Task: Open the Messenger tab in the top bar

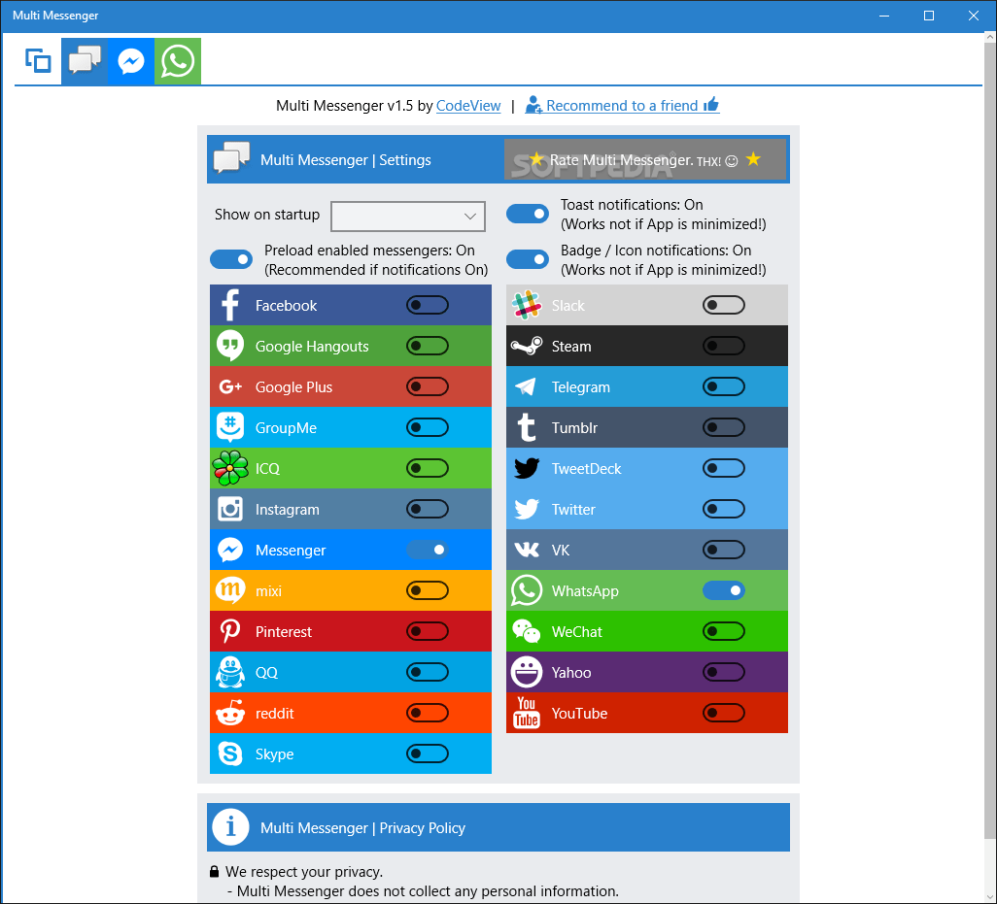Action: tap(131, 61)
